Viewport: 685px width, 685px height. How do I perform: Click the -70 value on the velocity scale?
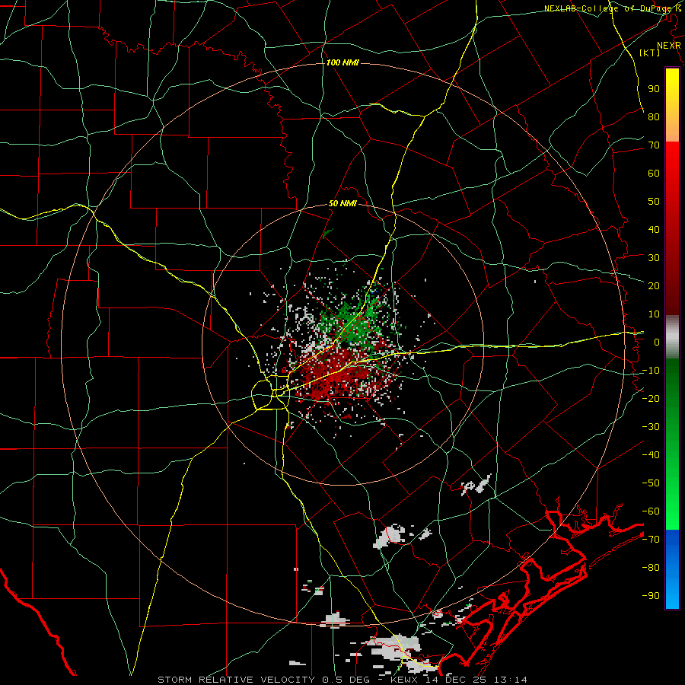(651, 540)
